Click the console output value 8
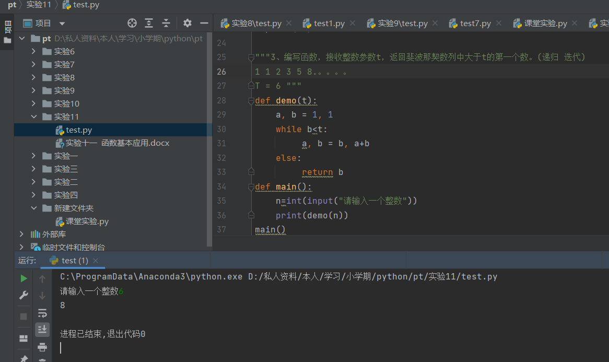609x362 pixels. [x=63, y=305]
